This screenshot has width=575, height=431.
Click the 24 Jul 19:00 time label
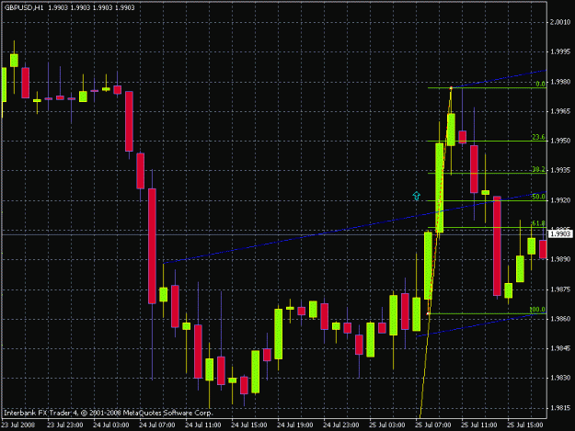(x=294, y=425)
